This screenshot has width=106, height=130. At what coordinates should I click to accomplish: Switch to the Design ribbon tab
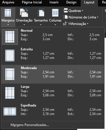pyautogui.click(x=71, y=2)
